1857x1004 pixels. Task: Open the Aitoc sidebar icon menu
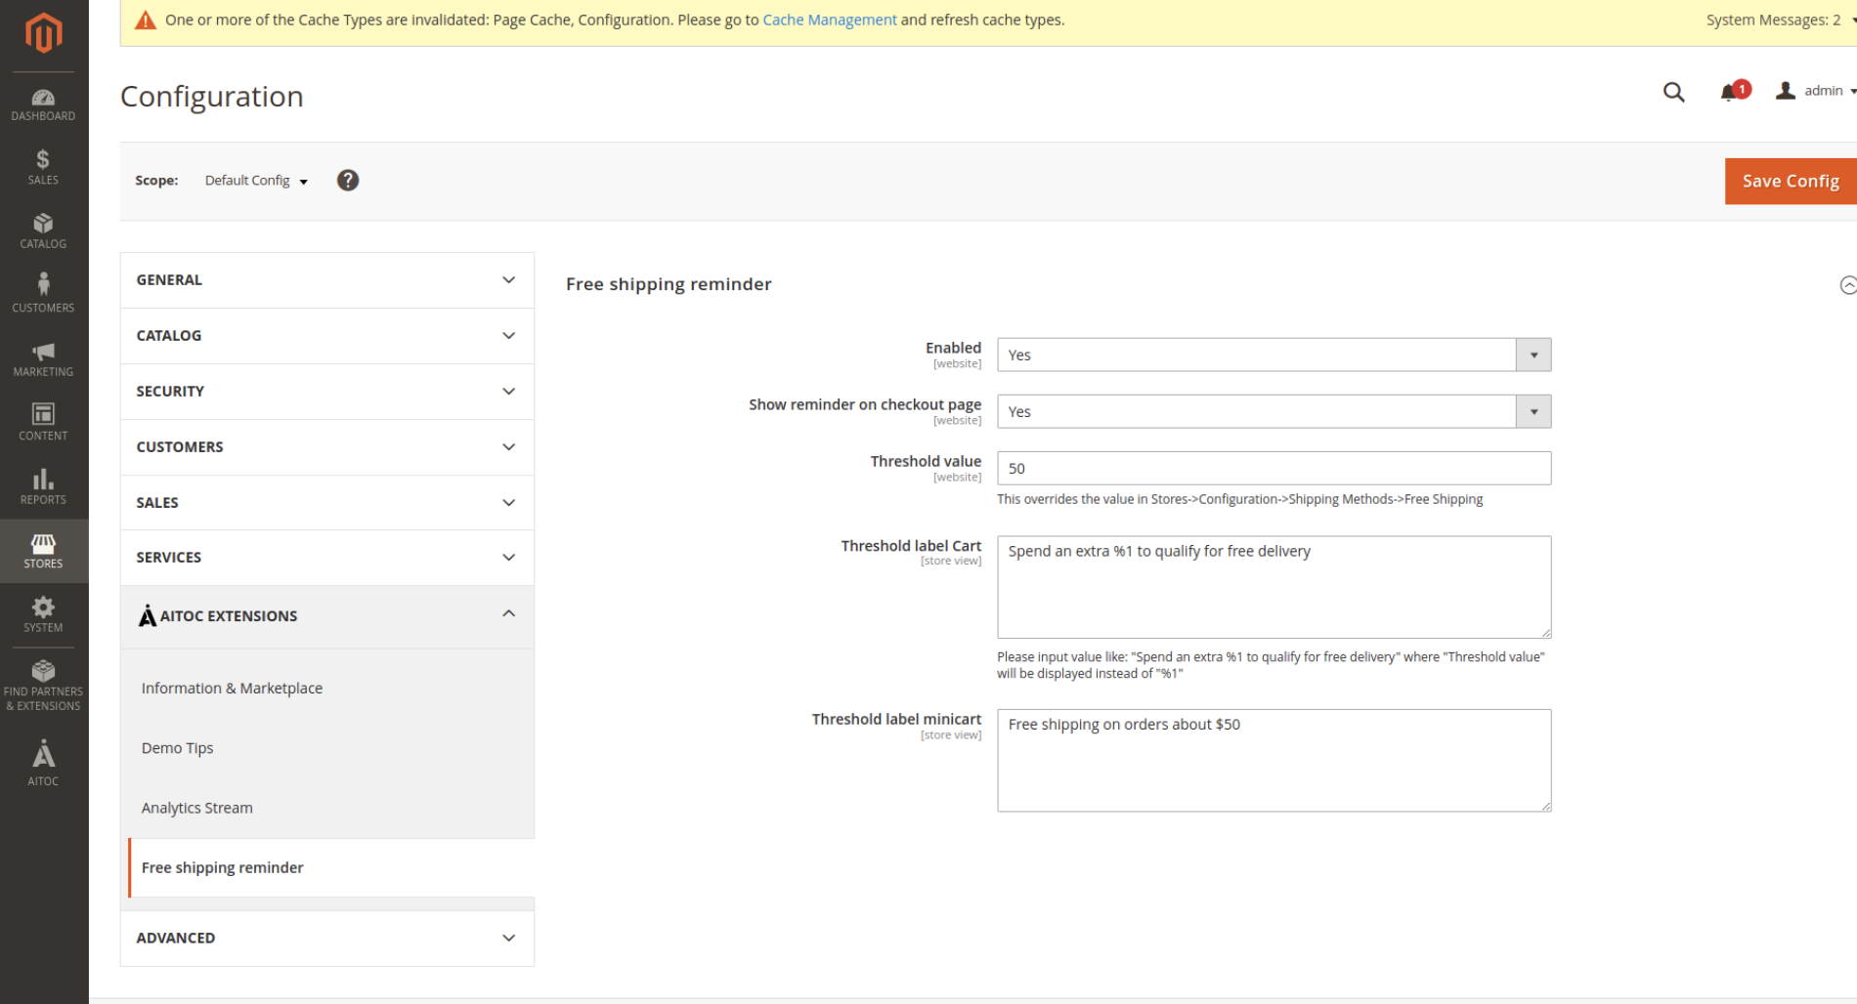coord(43,763)
